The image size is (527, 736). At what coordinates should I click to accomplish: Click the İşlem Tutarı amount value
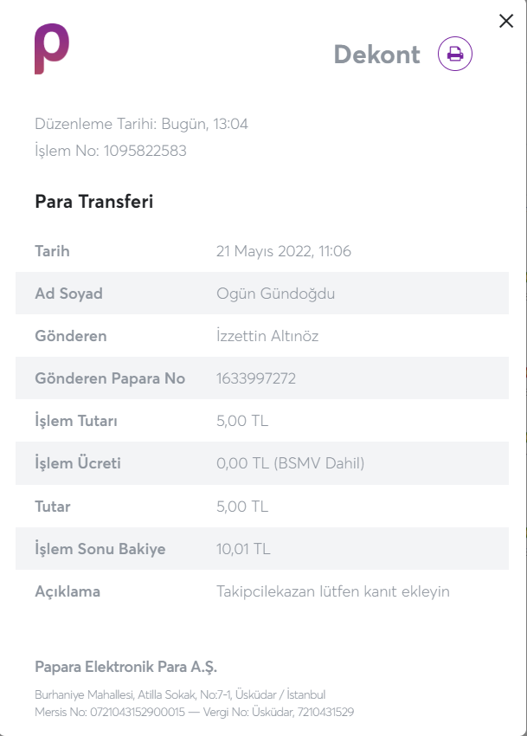tap(242, 421)
